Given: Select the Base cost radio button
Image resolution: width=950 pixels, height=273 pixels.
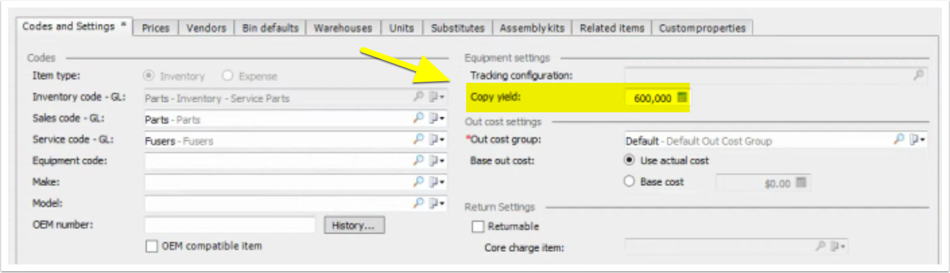Looking at the screenshot, I should (x=629, y=181).
